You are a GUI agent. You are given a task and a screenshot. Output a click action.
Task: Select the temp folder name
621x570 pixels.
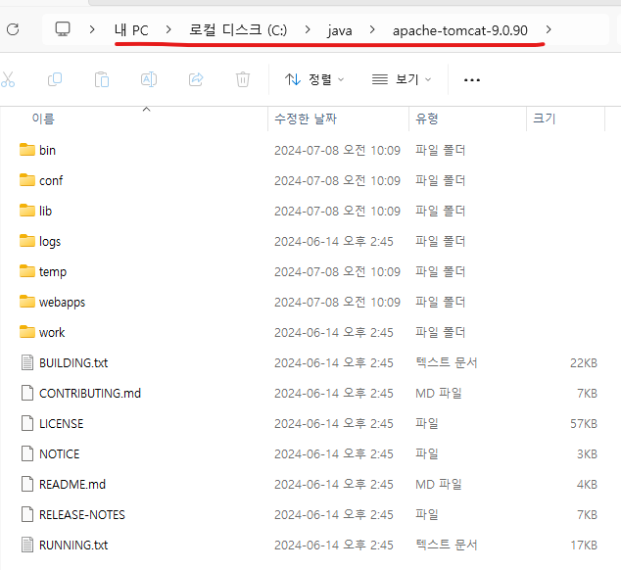pos(53,272)
